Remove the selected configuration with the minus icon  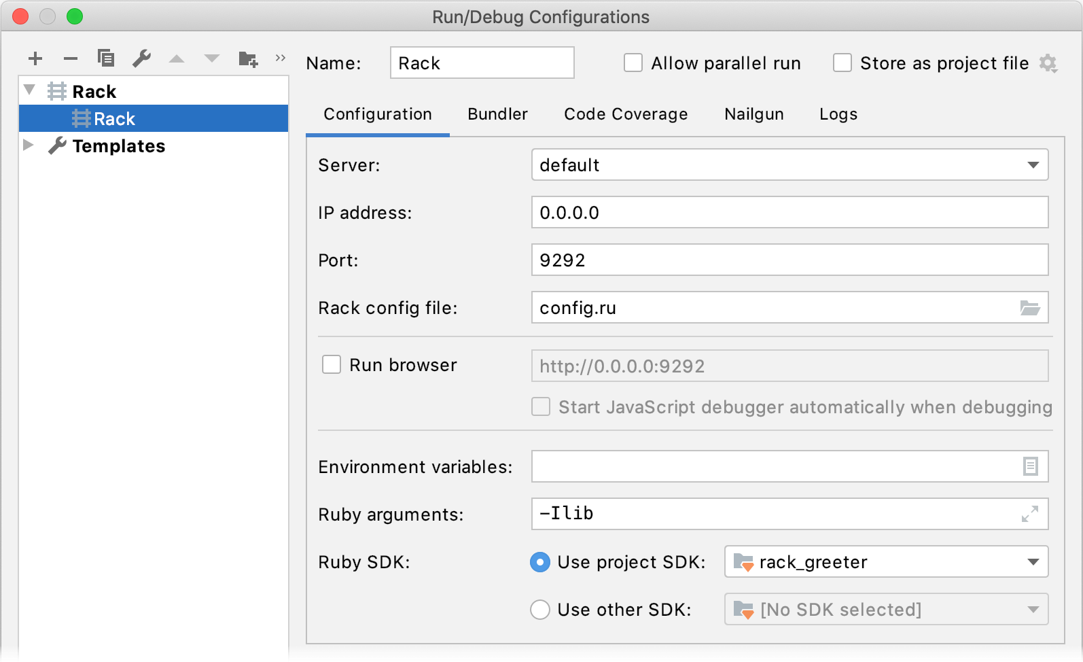point(71,58)
